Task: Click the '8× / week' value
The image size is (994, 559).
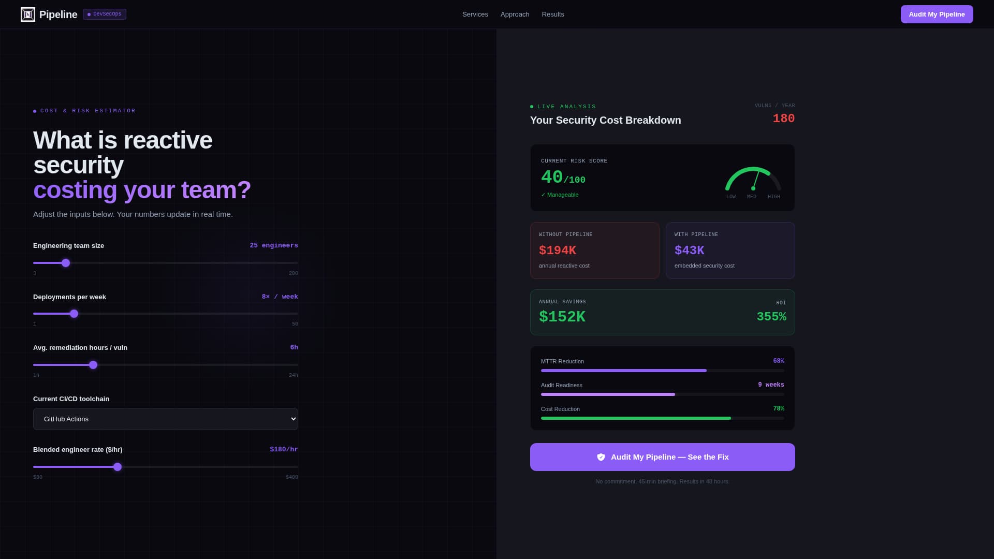Action: coord(280,297)
